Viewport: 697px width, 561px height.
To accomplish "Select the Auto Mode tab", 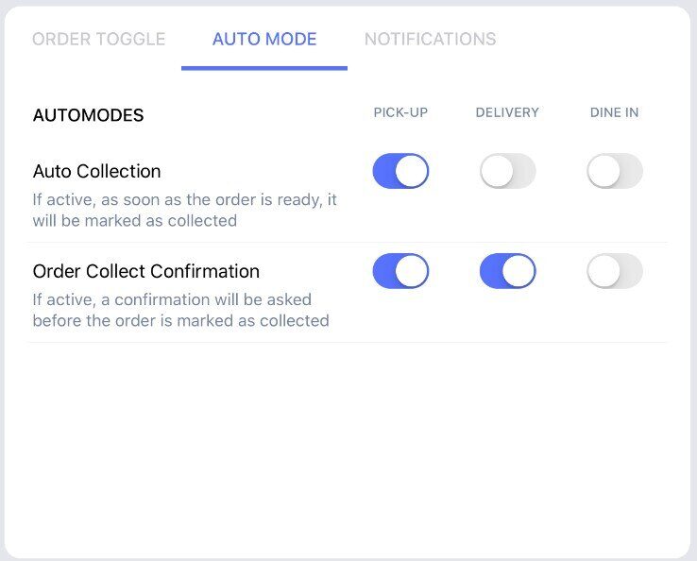I will point(264,40).
